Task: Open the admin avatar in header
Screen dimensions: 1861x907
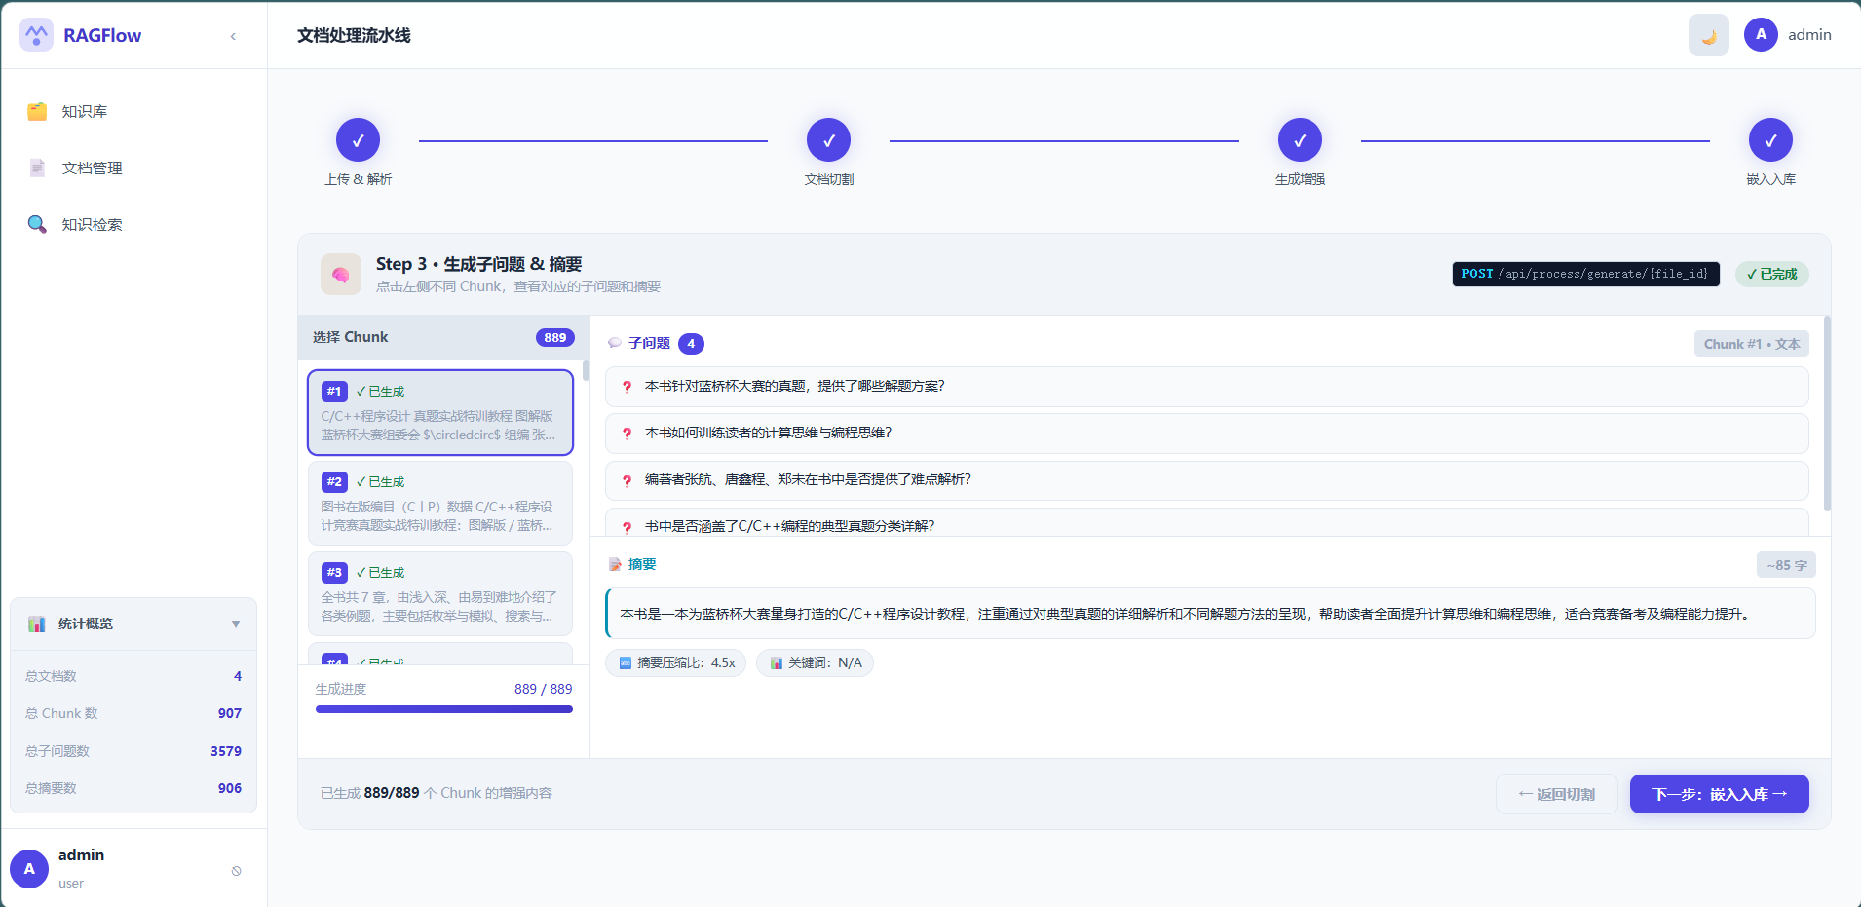Action: pyautogui.click(x=1760, y=35)
